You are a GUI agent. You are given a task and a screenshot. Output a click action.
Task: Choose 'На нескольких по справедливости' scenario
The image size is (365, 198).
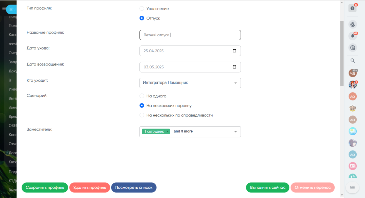[x=142, y=115]
